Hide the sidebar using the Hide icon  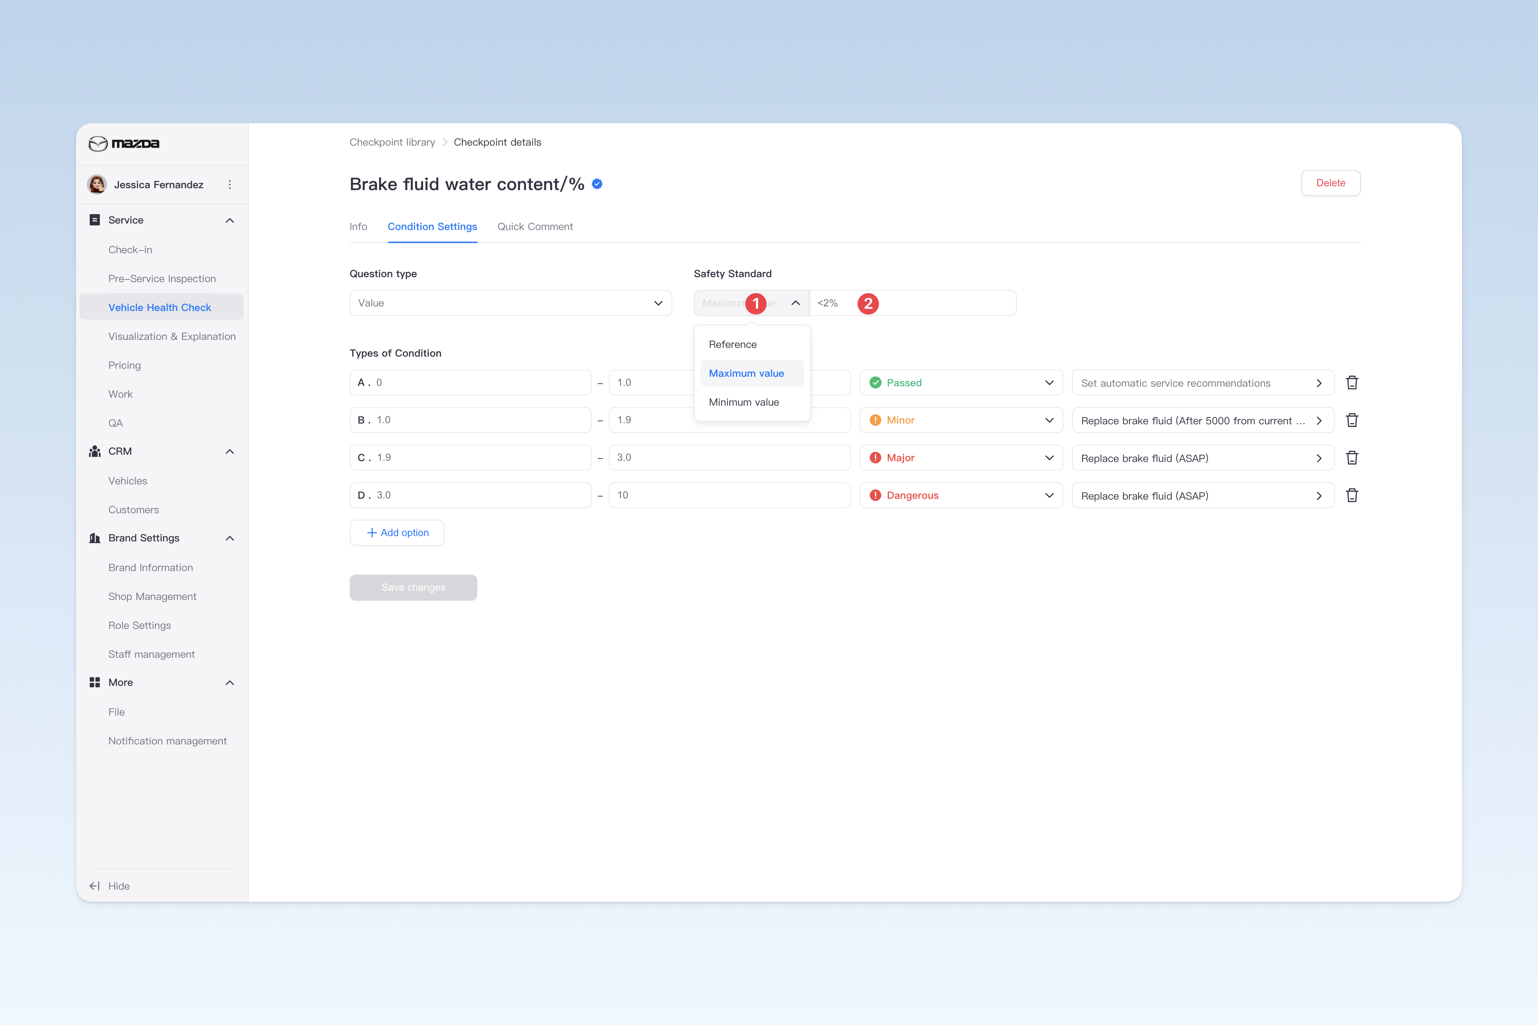pos(95,886)
